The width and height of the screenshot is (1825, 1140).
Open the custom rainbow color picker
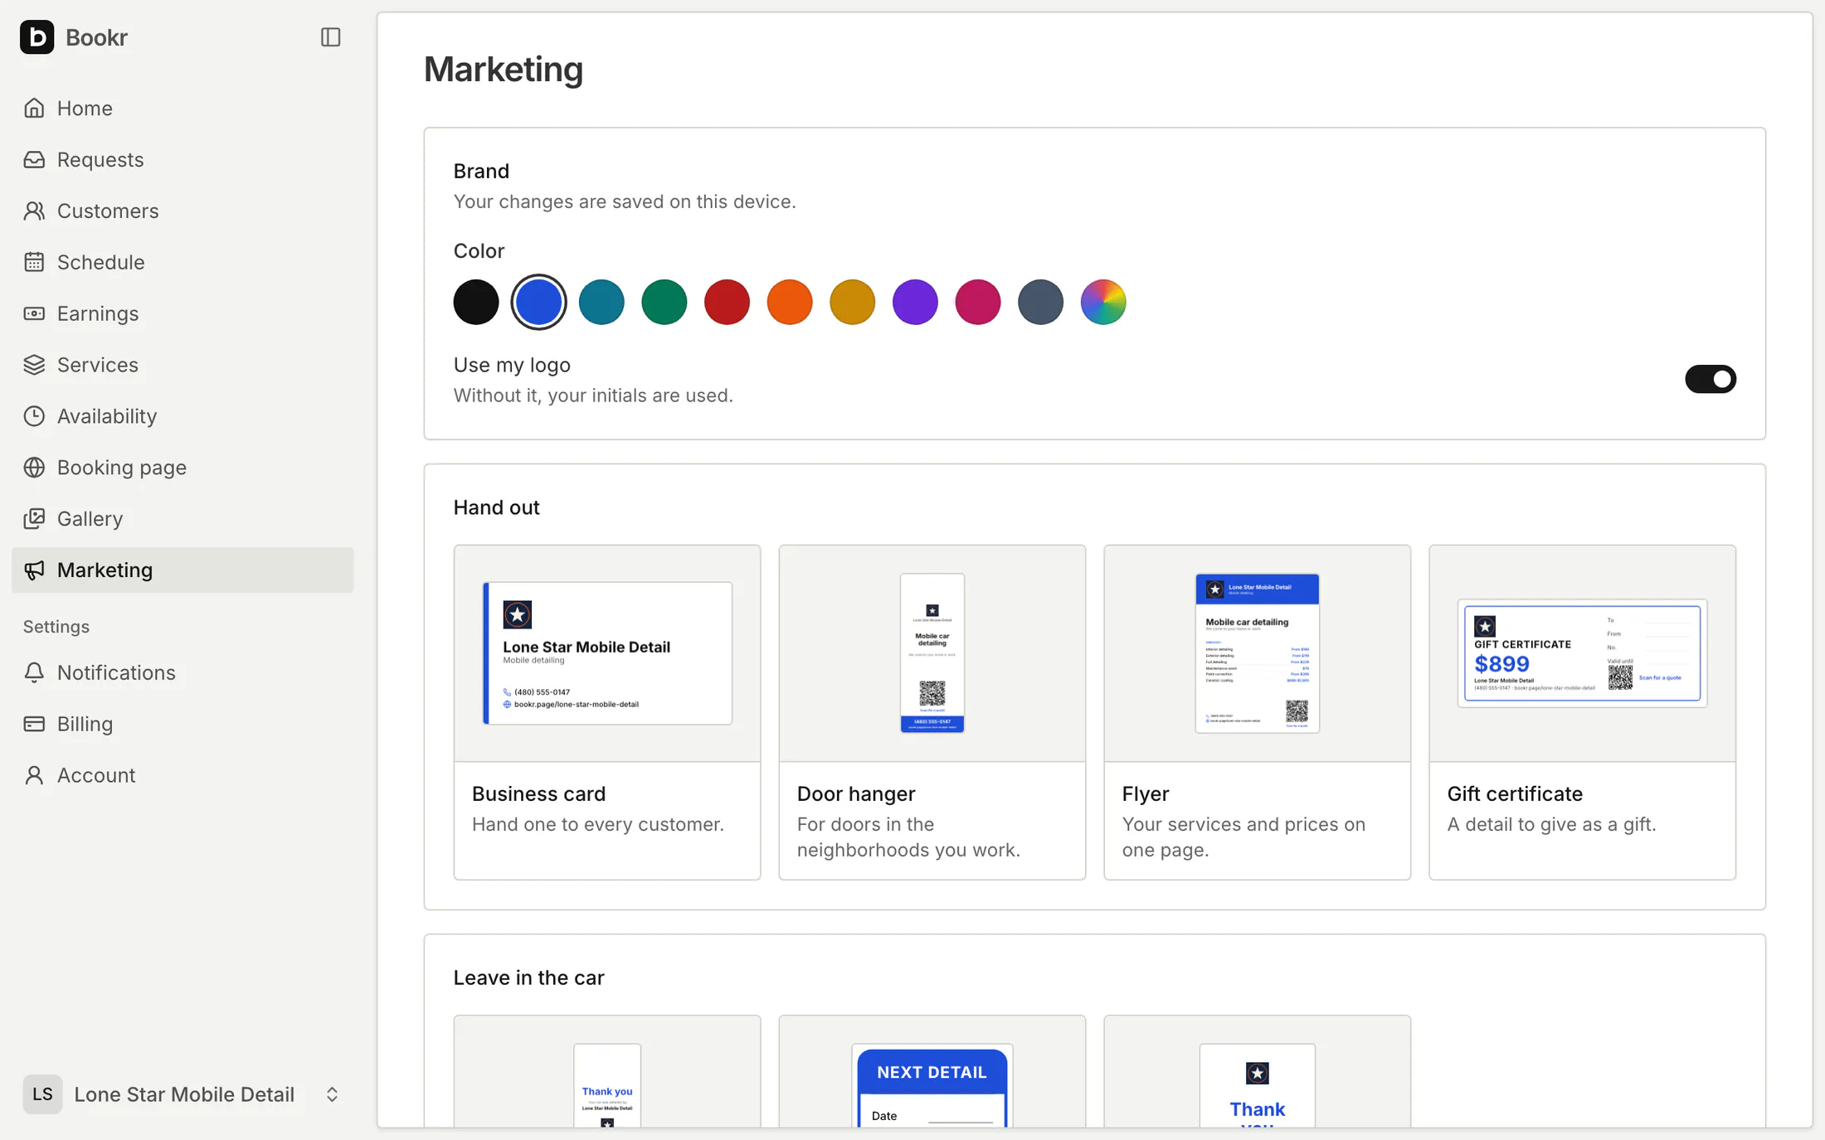(1103, 302)
